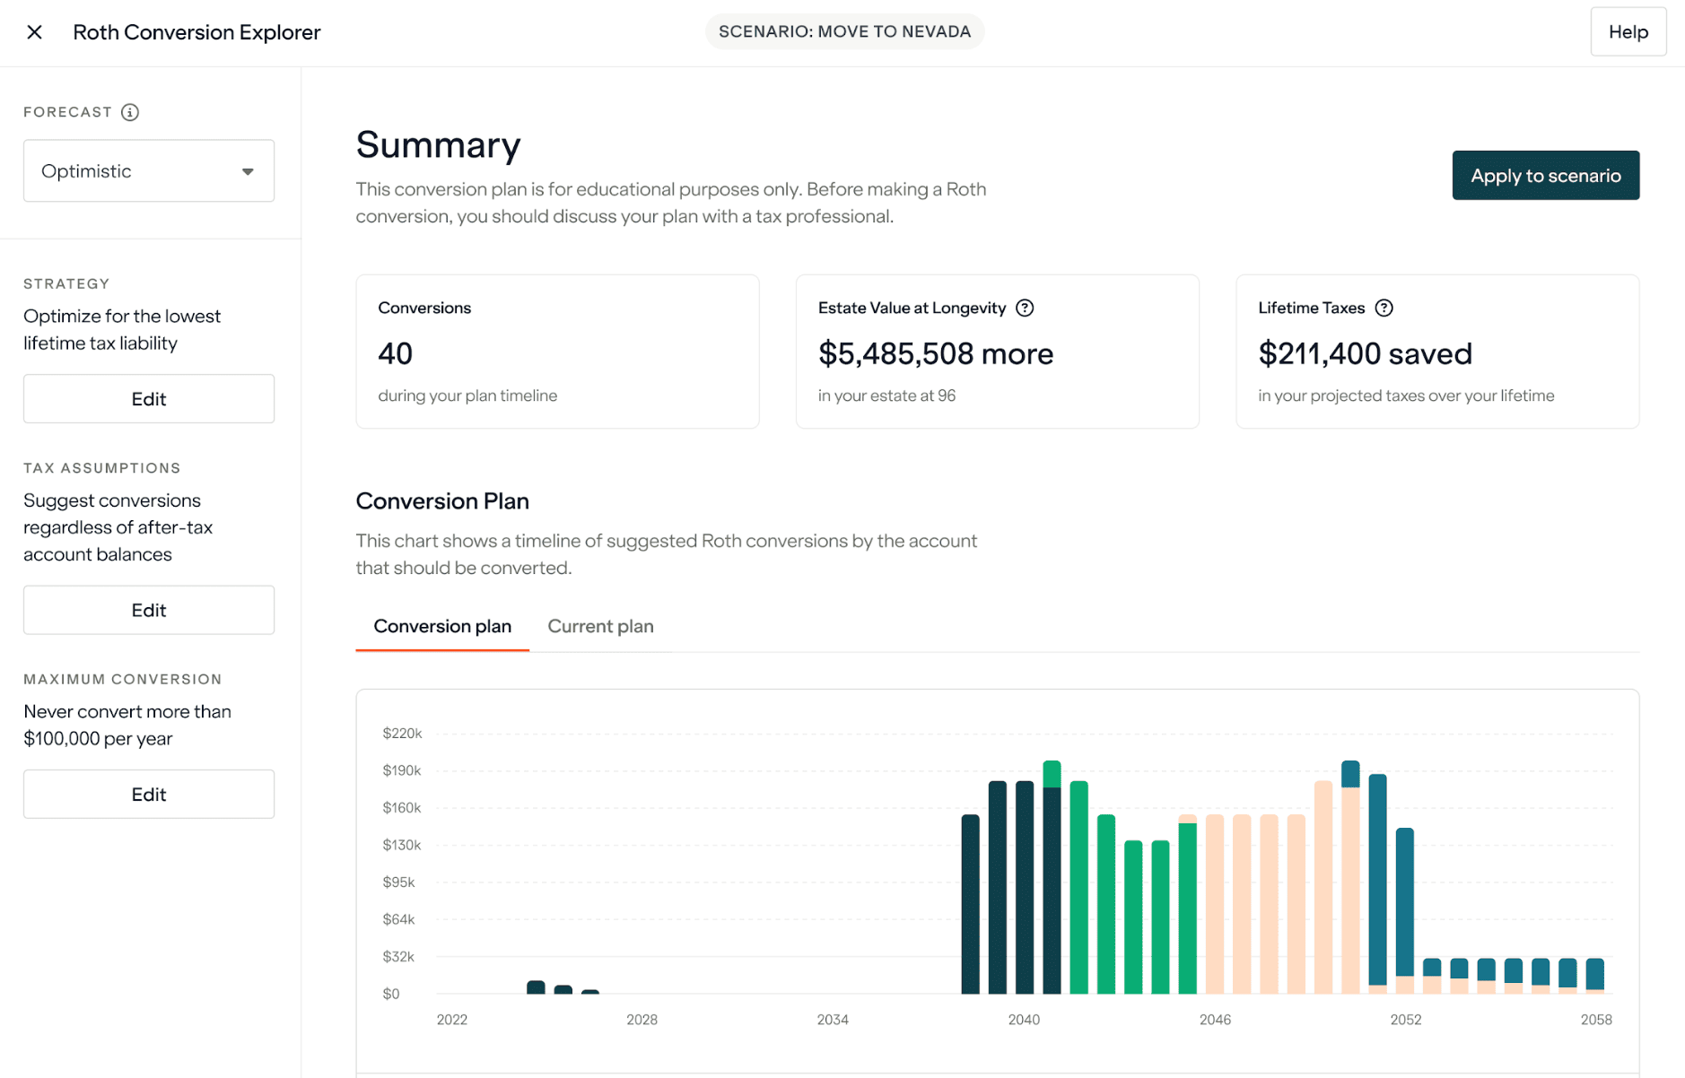Edit the Tax Assumptions settings
This screenshot has width=1685, height=1078.
pyautogui.click(x=148, y=610)
